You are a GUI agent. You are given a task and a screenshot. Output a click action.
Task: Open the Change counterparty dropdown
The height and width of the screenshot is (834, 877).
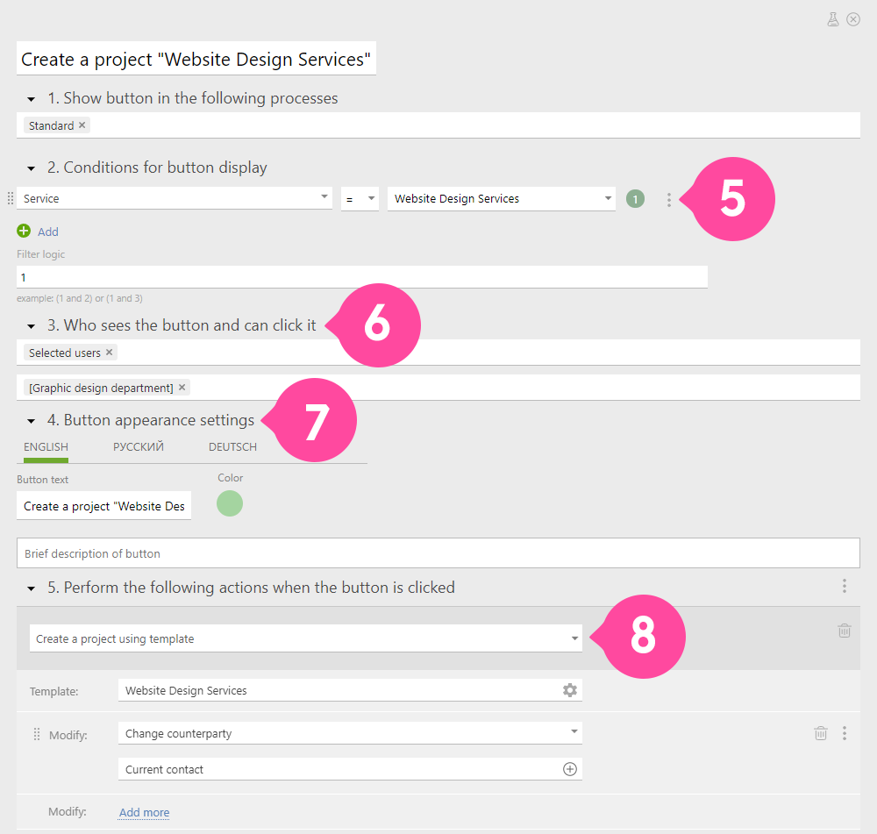[x=350, y=733]
